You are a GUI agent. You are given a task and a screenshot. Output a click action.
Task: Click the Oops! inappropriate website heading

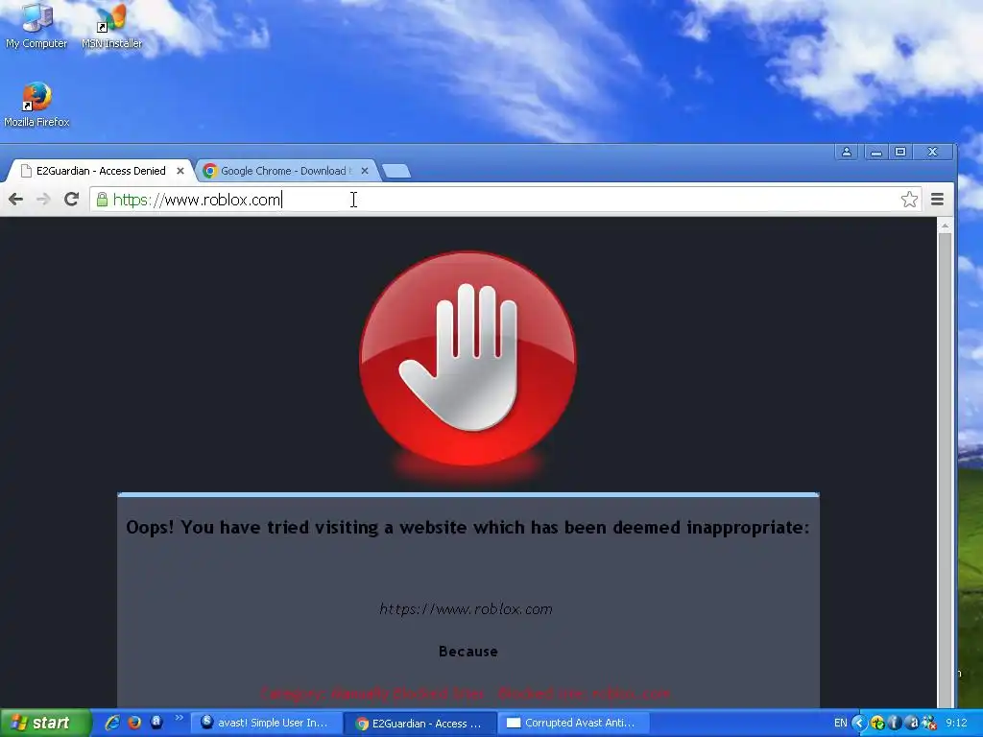tap(468, 527)
